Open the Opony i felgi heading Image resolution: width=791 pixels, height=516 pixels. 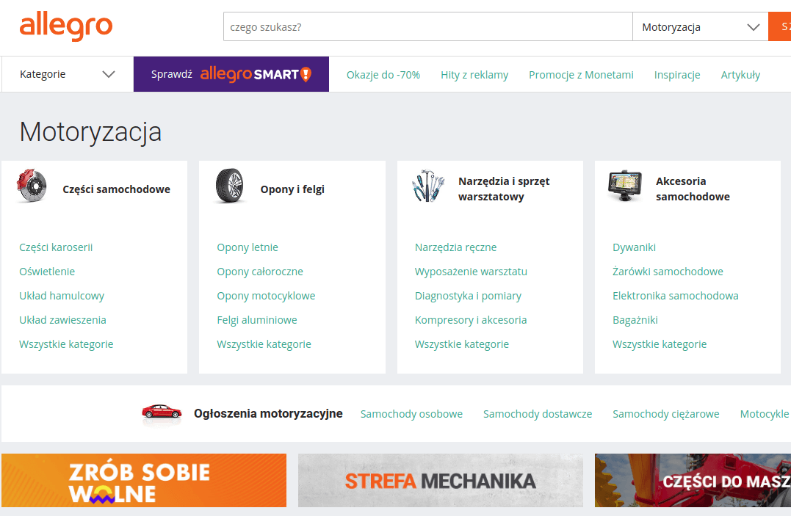pos(292,189)
